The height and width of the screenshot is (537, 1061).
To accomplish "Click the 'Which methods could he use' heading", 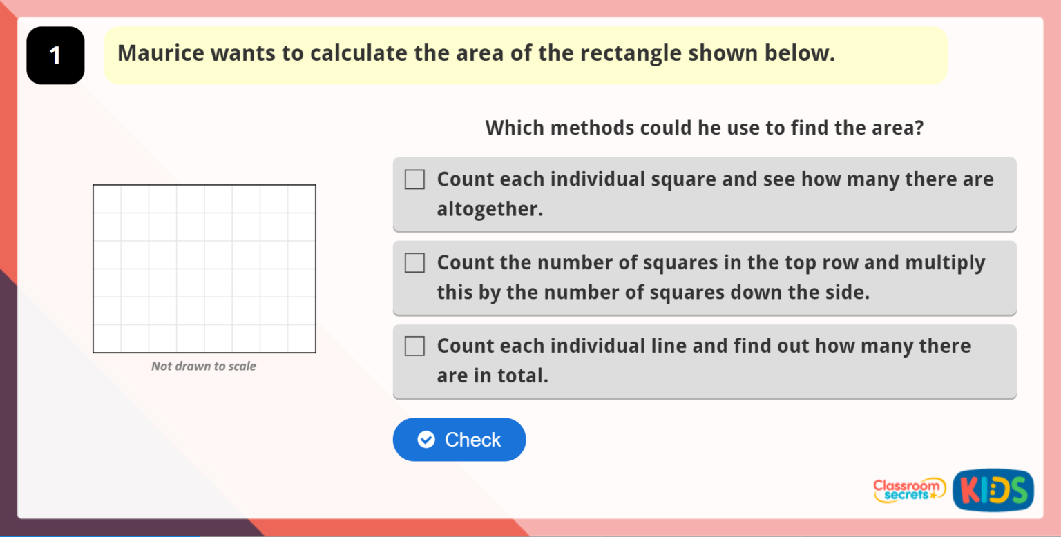I will [705, 128].
